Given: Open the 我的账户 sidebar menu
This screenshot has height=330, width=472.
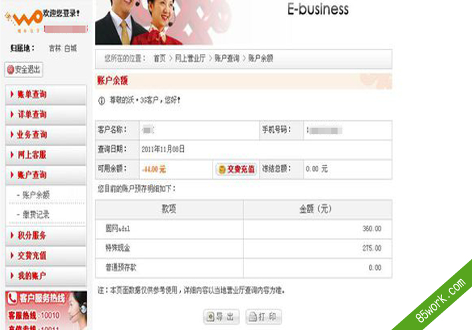Looking at the screenshot, I should pyautogui.click(x=45, y=276).
